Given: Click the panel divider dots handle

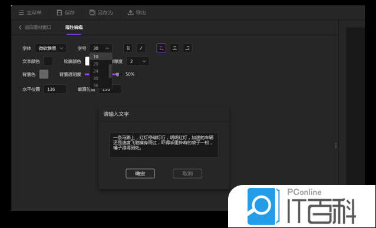Looking at the screenshot, I should pyautogui.click(x=336, y=146).
